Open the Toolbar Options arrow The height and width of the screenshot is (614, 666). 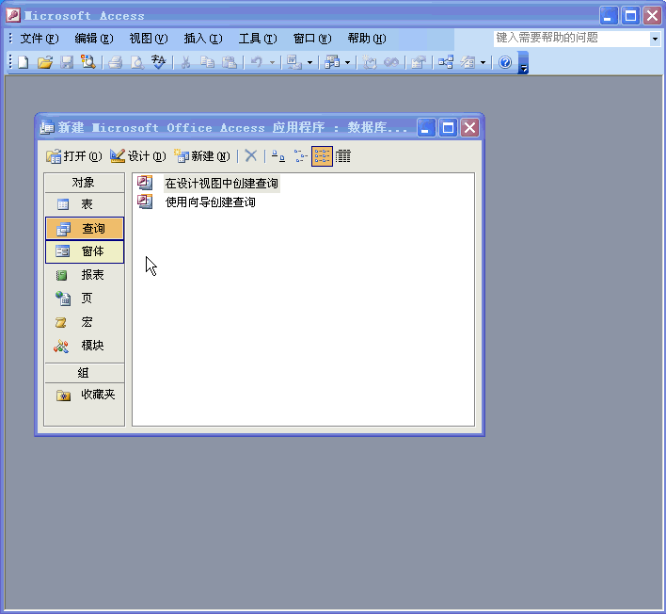(523, 62)
